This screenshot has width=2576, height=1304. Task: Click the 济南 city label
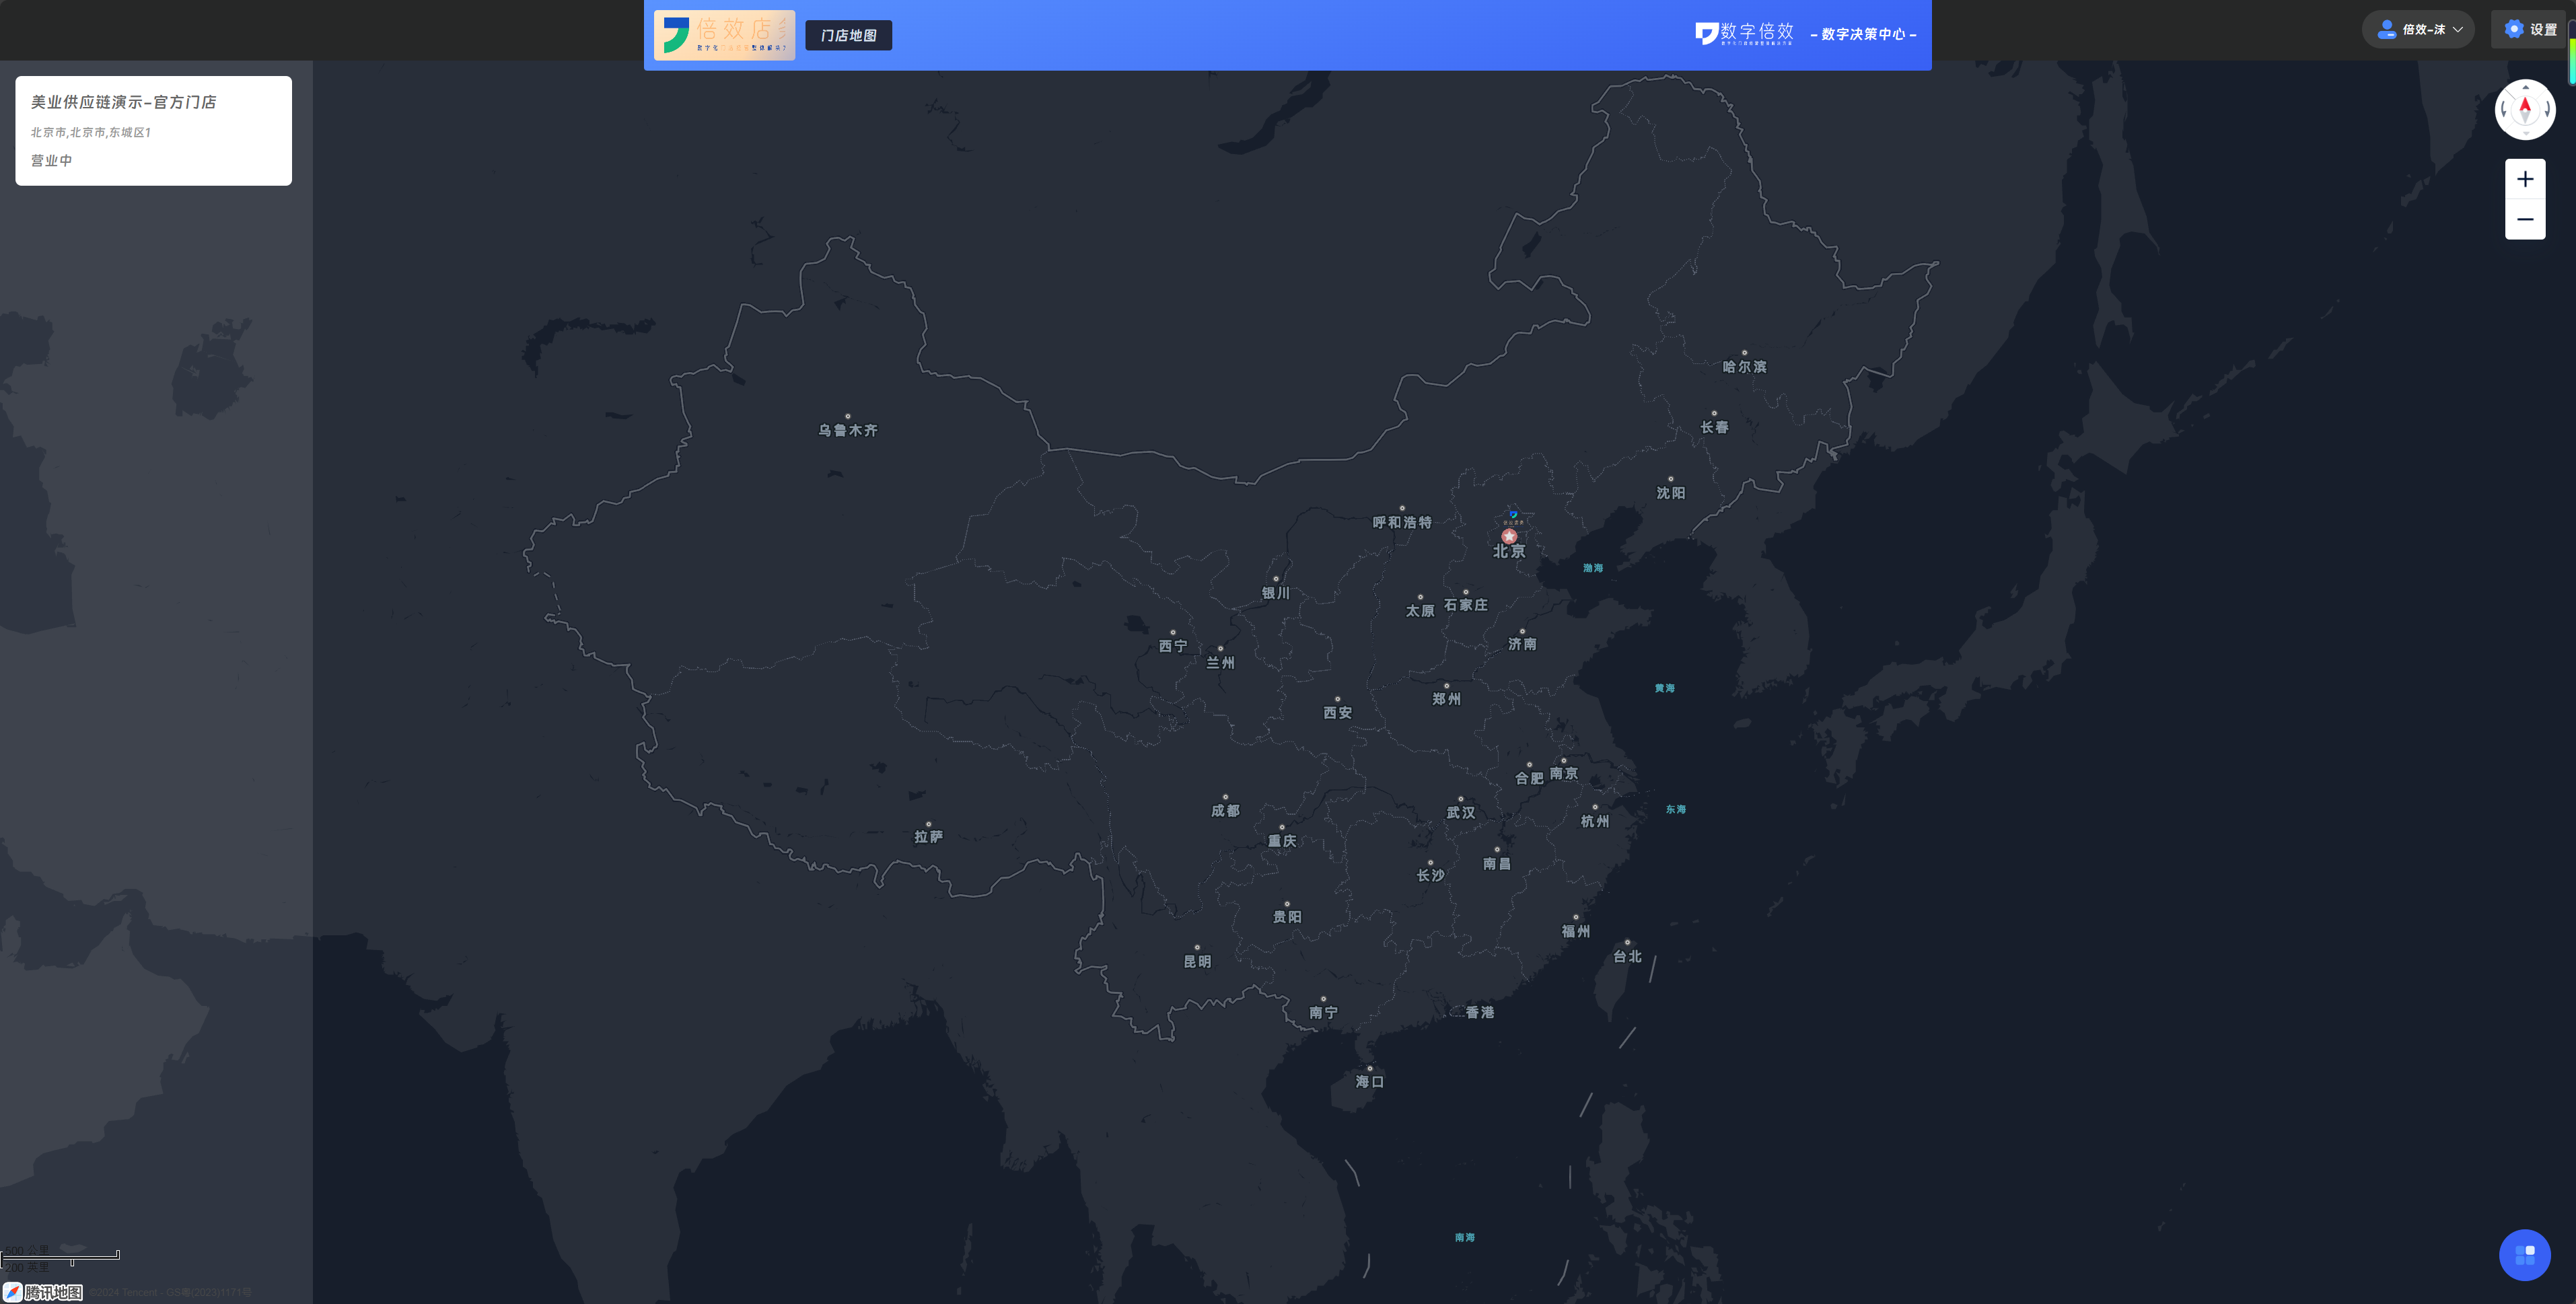pos(1522,644)
